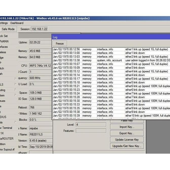Select log row 'ether10 link up (speed 100M'
This screenshot has width=170, height=170.
pos(111,116)
